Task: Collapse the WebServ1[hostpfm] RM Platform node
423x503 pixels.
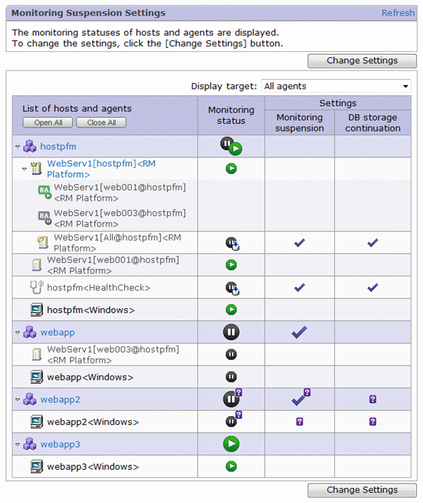Action: click(24, 168)
